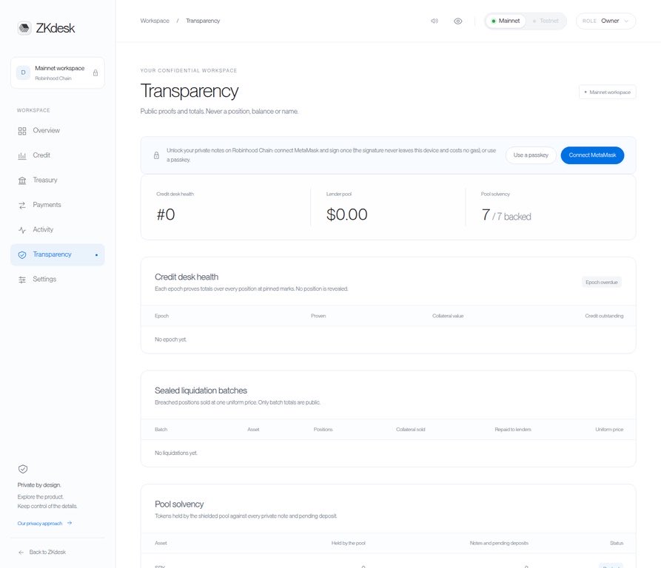Click the Repaid to lenders column header
Screen dimensions: 661x568
pyautogui.click(x=513, y=430)
